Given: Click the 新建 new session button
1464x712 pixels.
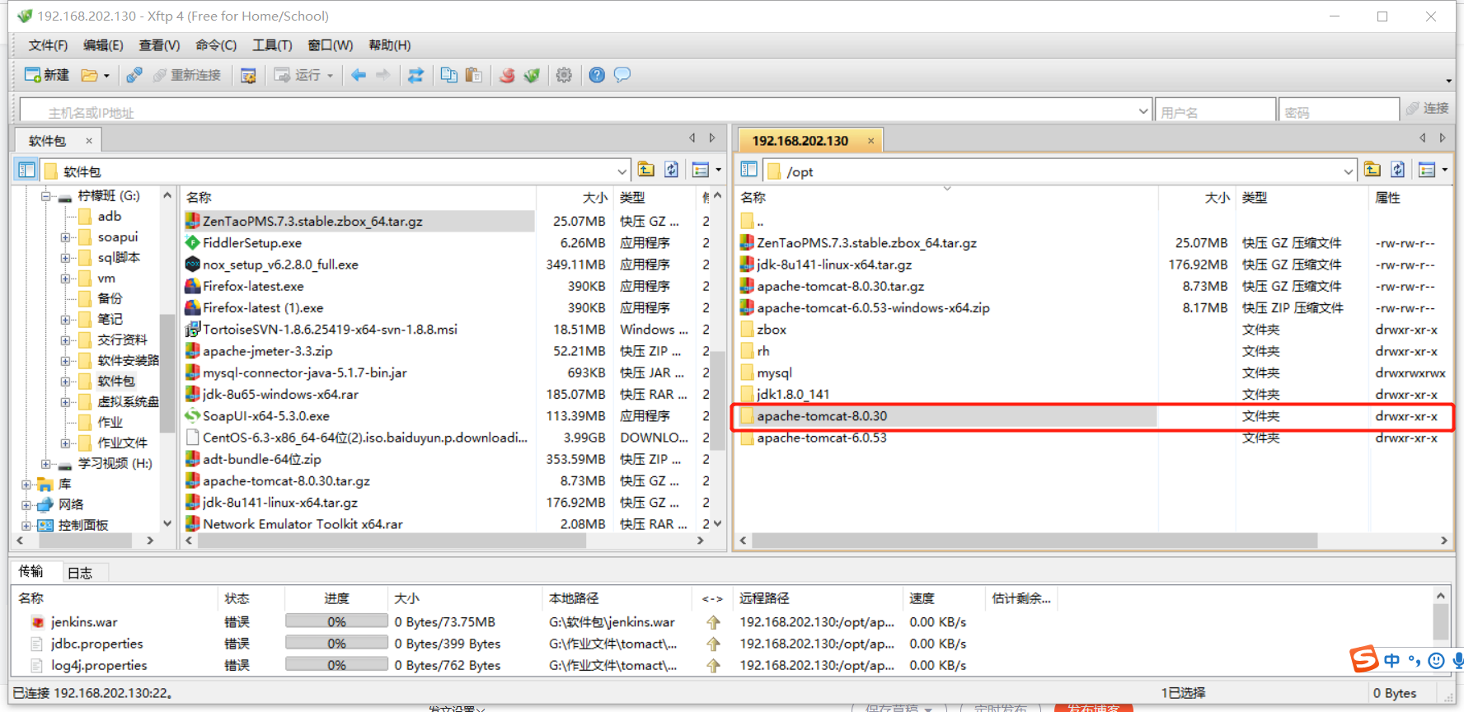Looking at the screenshot, I should [47, 75].
